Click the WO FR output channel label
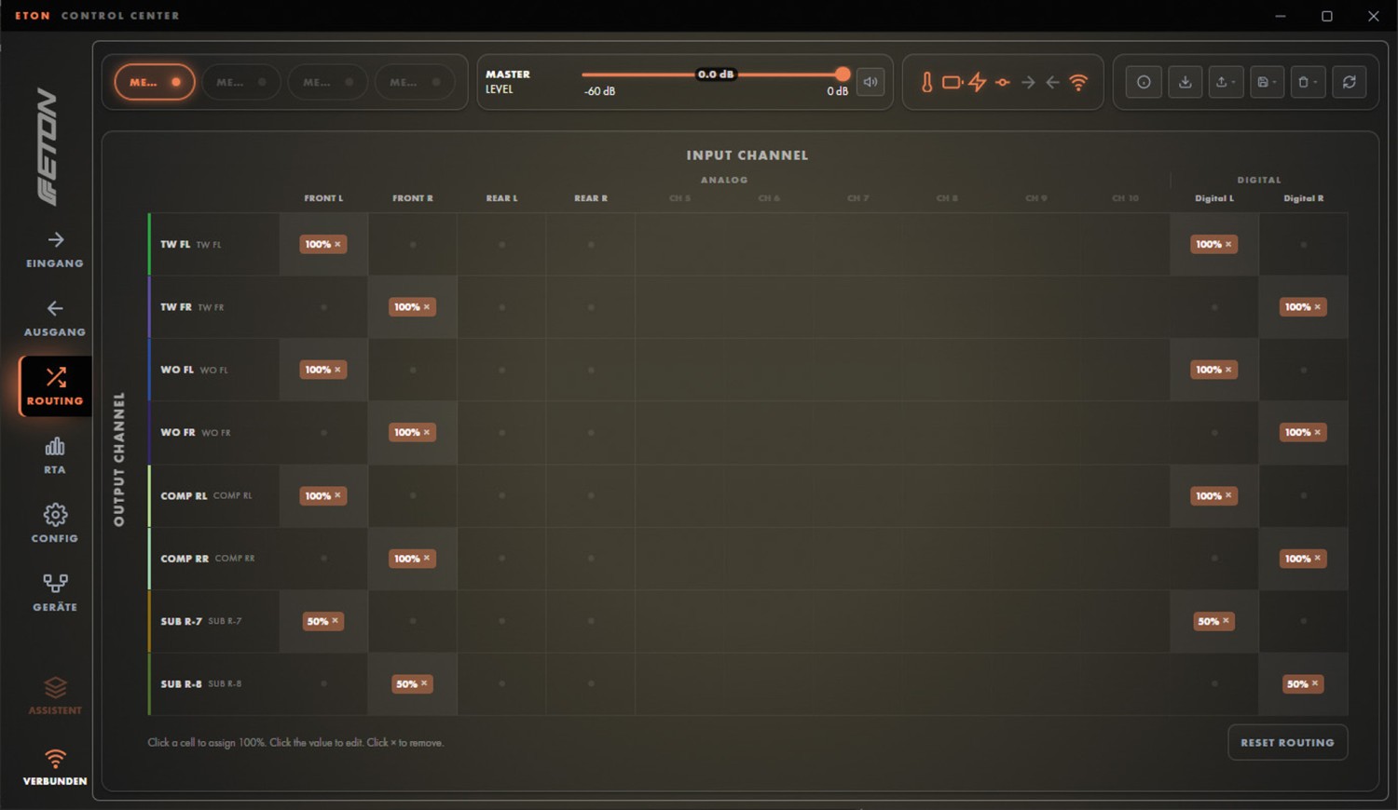 click(178, 432)
